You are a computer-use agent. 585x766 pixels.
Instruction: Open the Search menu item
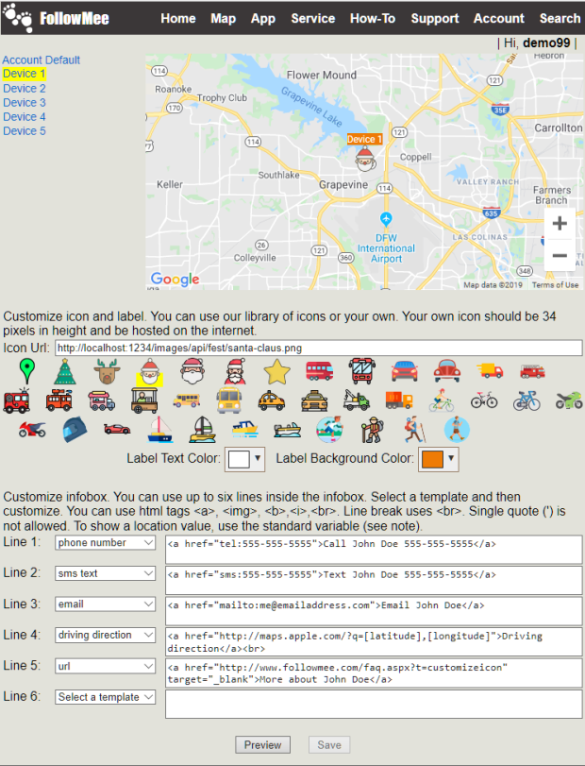click(x=560, y=19)
